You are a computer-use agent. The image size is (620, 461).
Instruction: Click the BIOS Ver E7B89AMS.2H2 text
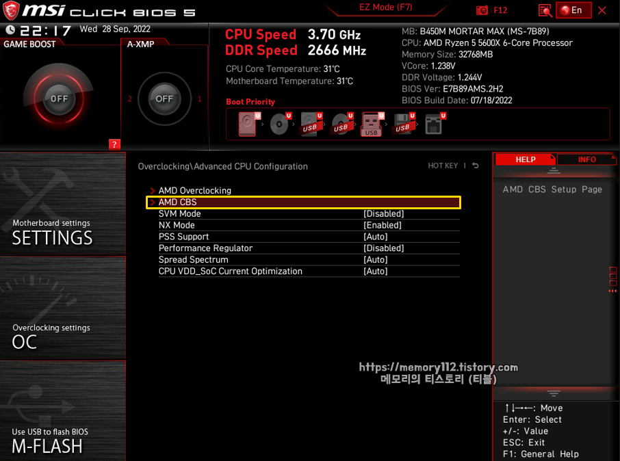(x=452, y=88)
